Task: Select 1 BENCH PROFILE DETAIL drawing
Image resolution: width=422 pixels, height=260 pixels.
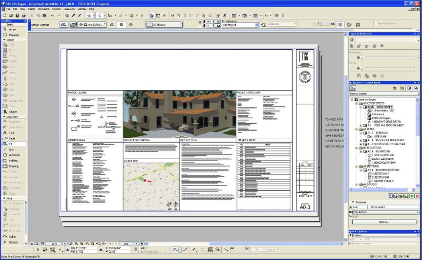Action: point(384,122)
